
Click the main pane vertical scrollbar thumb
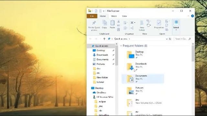point(193,54)
